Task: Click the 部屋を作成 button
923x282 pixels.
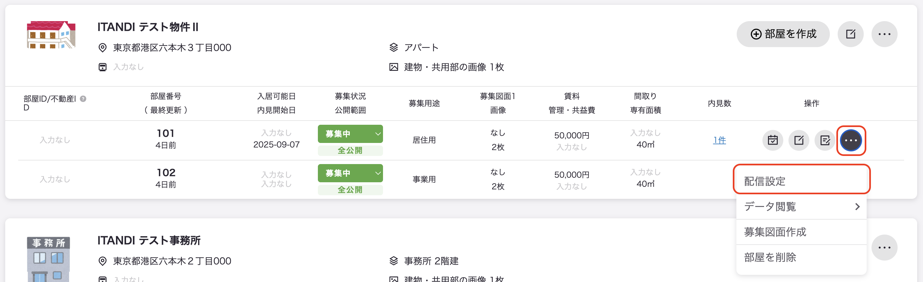Action: [x=783, y=34]
